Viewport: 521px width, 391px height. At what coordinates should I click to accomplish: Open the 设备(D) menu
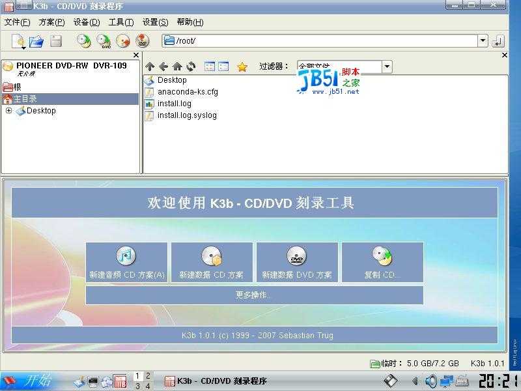point(87,22)
